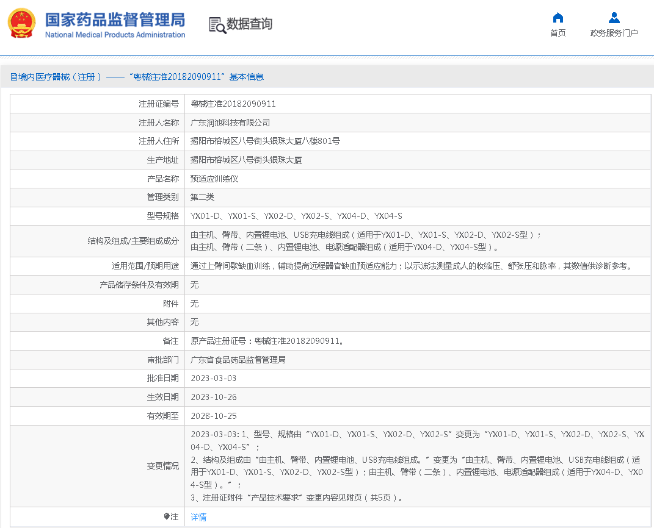Image resolution: width=654 pixels, height=528 pixels.
Task: Click product name 预适应训练仪
Action: 214,179
